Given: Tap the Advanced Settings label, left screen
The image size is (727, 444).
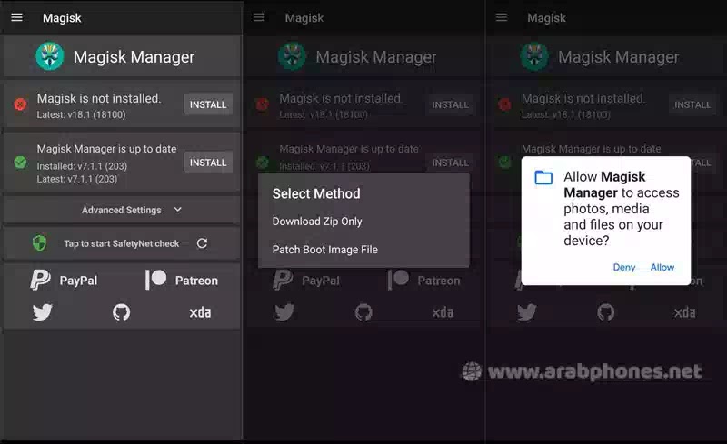Looking at the screenshot, I should point(122,210).
